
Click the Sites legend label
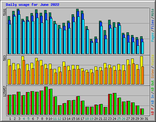tap(153, 74)
